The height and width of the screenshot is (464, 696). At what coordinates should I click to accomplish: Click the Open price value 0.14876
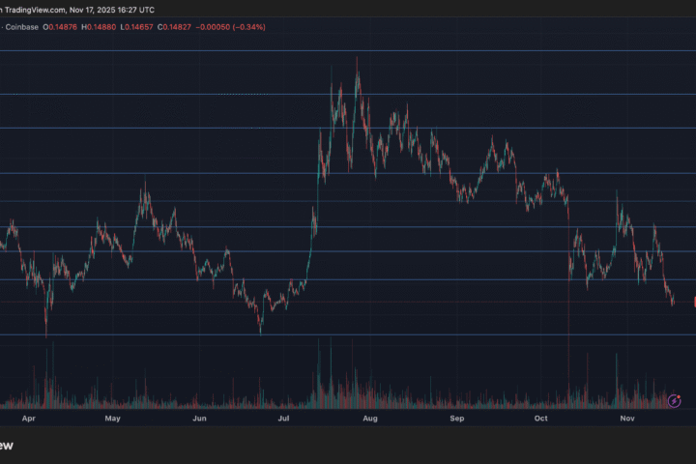point(79,26)
